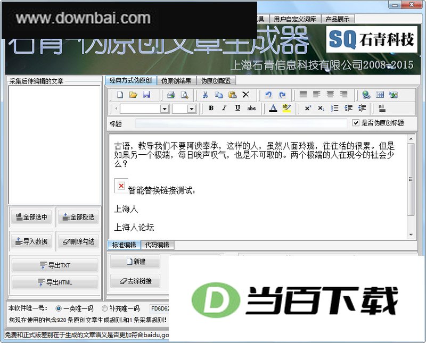Decrease indent of paragraph
The image size is (426, 343).
click(x=362, y=108)
